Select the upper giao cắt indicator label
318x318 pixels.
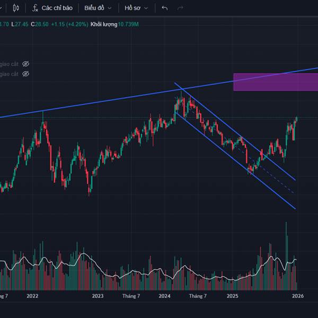point(9,64)
